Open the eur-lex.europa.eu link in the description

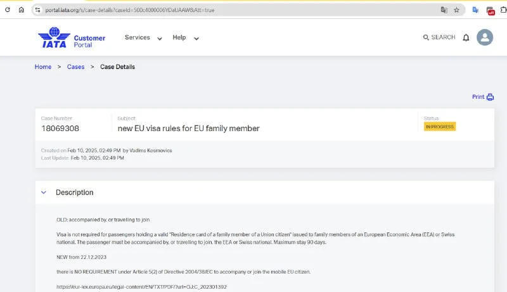[x=141, y=287]
